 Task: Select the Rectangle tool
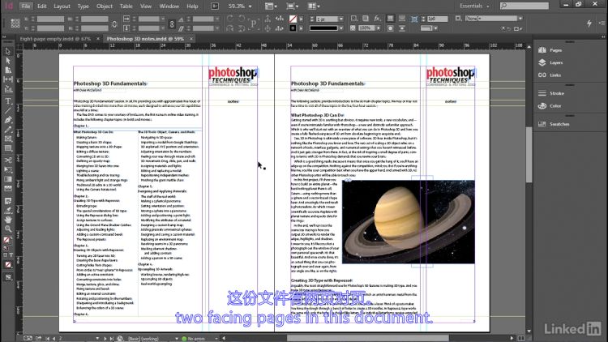8,148
